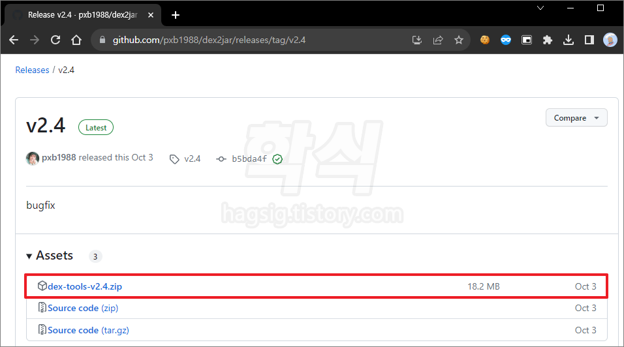Screen dimensions: 624x347
Task: Open the blue mask extension icon
Action: coord(506,40)
